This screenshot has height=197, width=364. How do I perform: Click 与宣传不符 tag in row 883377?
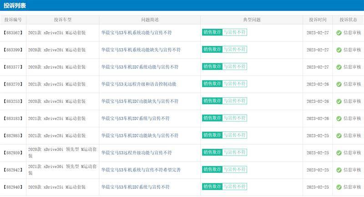click(x=234, y=66)
